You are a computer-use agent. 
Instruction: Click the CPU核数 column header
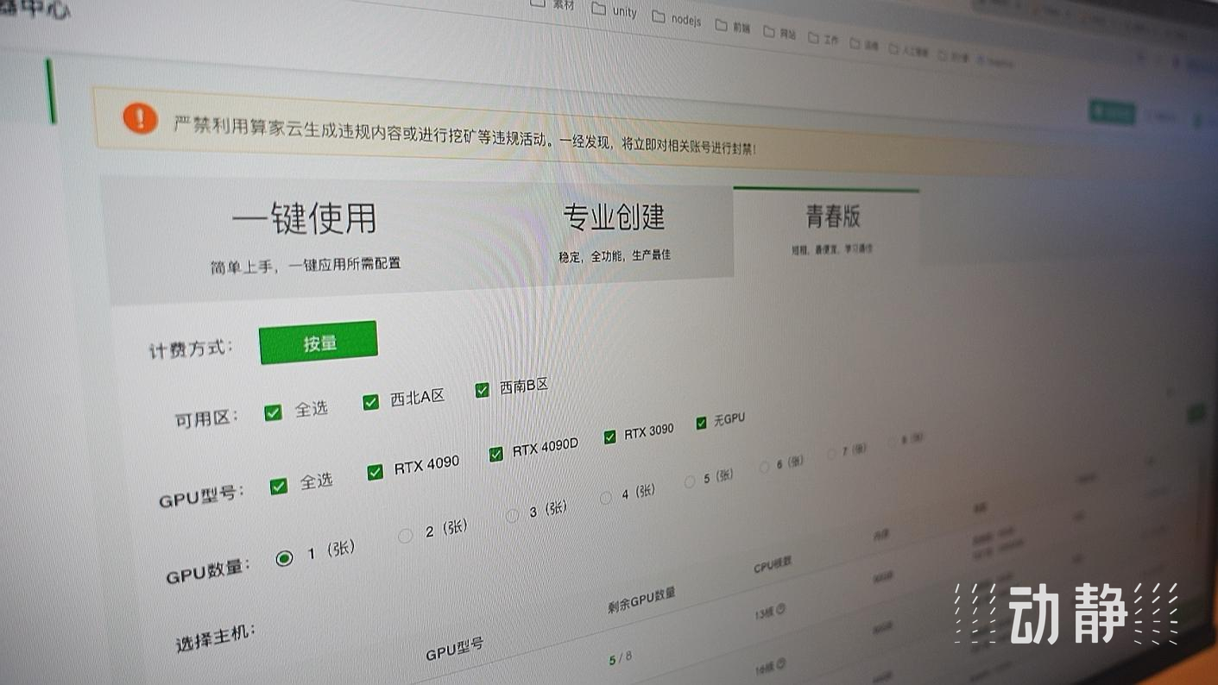coord(773,565)
